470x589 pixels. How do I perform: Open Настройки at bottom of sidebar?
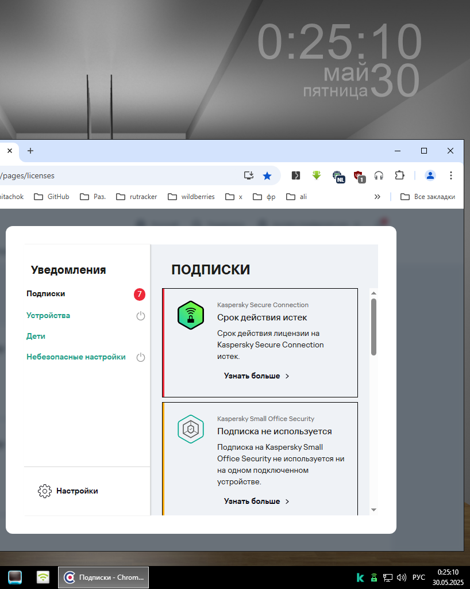pos(68,491)
